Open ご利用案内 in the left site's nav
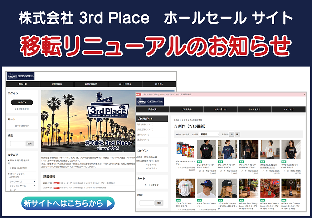This screenshot has width=312, height=218. 57,84
